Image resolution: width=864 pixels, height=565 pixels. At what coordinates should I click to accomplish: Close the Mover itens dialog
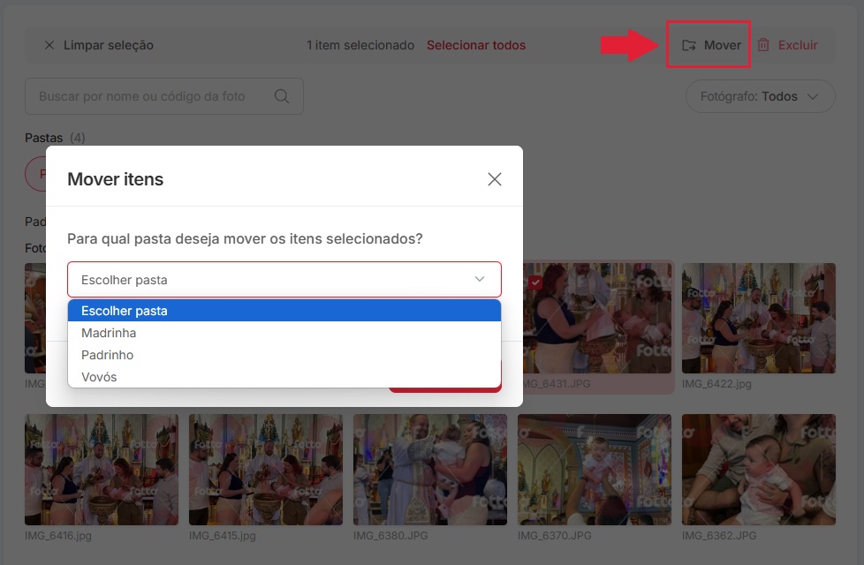pos(494,179)
